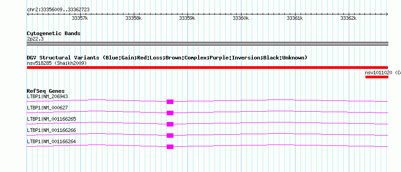
Task: Click the magenta exon of NM_001166264
Action: pos(170,147)
